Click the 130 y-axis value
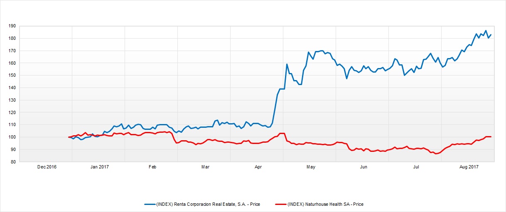 [12, 100]
